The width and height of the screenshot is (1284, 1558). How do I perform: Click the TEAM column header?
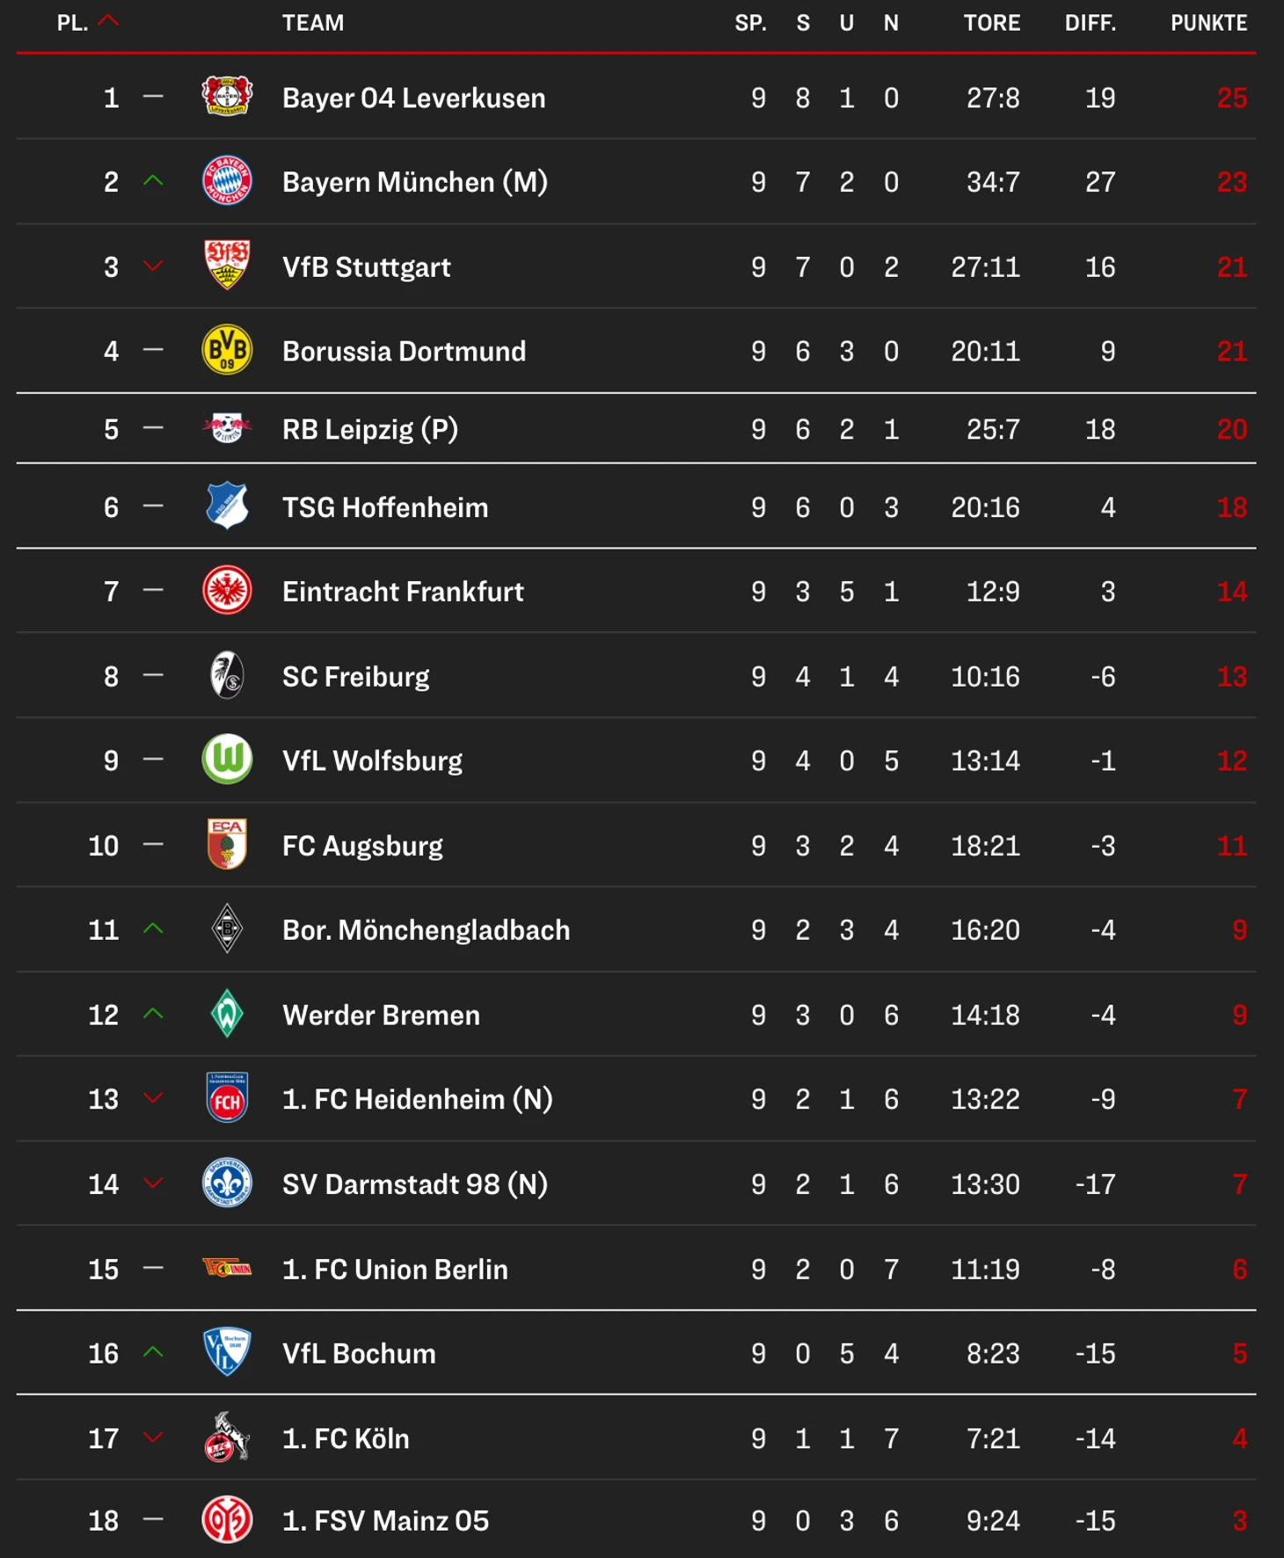click(x=313, y=23)
